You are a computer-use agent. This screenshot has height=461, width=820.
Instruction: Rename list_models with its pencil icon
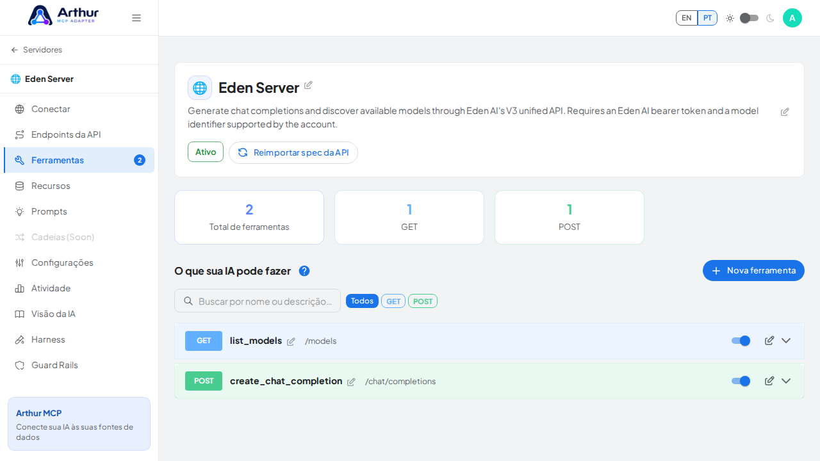tap(291, 342)
